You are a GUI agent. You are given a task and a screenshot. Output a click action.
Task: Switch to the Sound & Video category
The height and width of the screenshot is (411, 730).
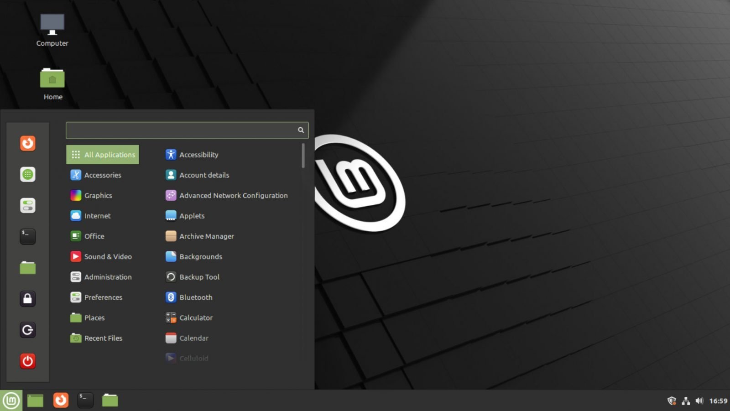pyautogui.click(x=108, y=256)
